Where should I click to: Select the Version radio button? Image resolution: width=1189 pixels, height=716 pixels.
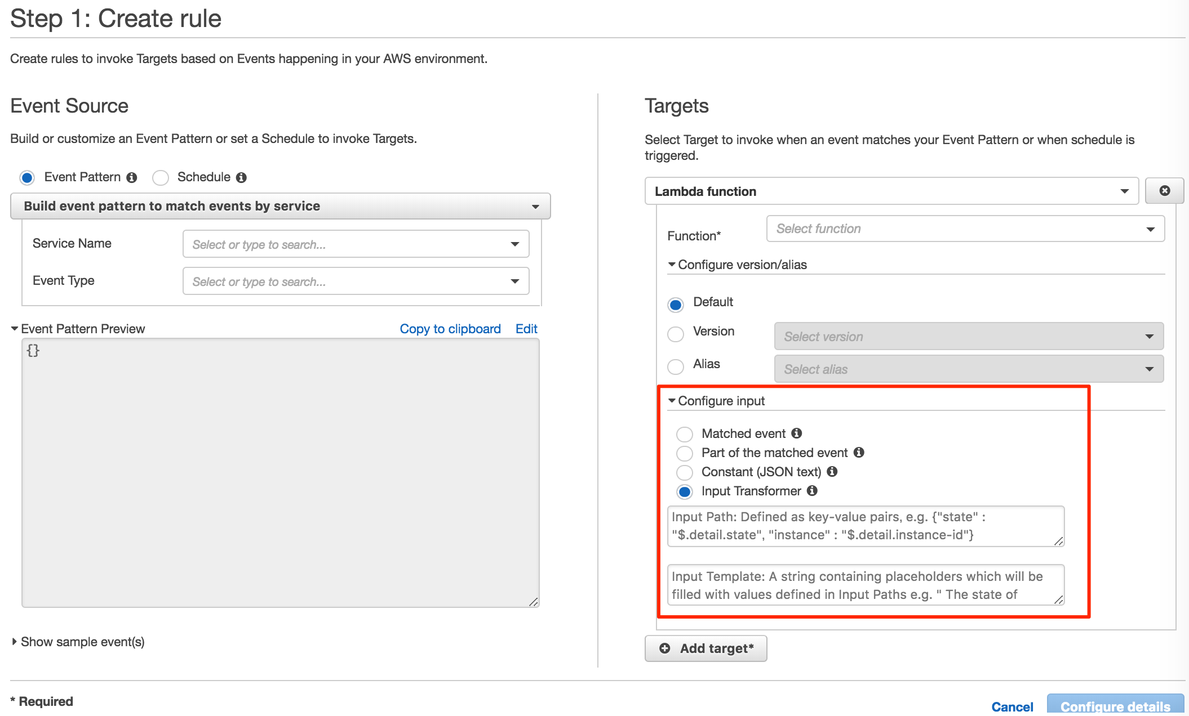click(x=676, y=334)
